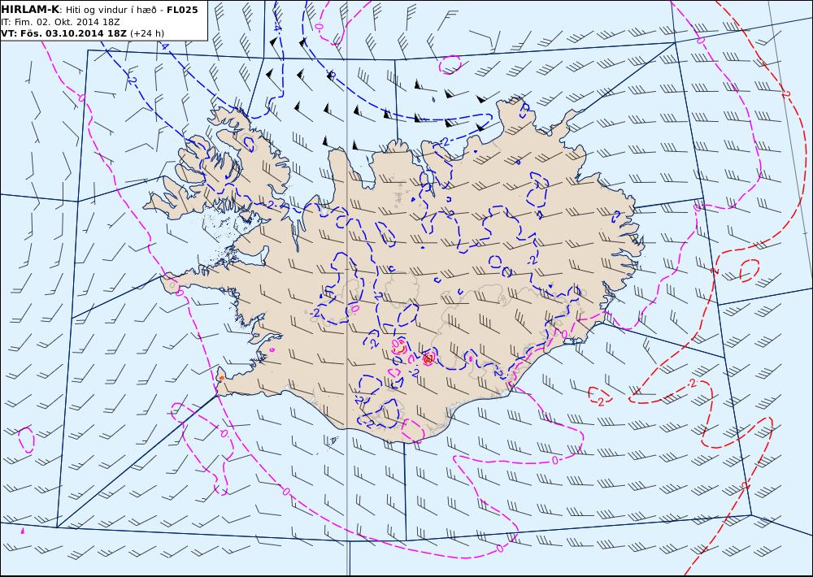This screenshot has height=577, width=813.
Task: Select the 'VT: Fös. 03.10.2014 18Z' valid time
Action: pyautogui.click(x=63, y=33)
